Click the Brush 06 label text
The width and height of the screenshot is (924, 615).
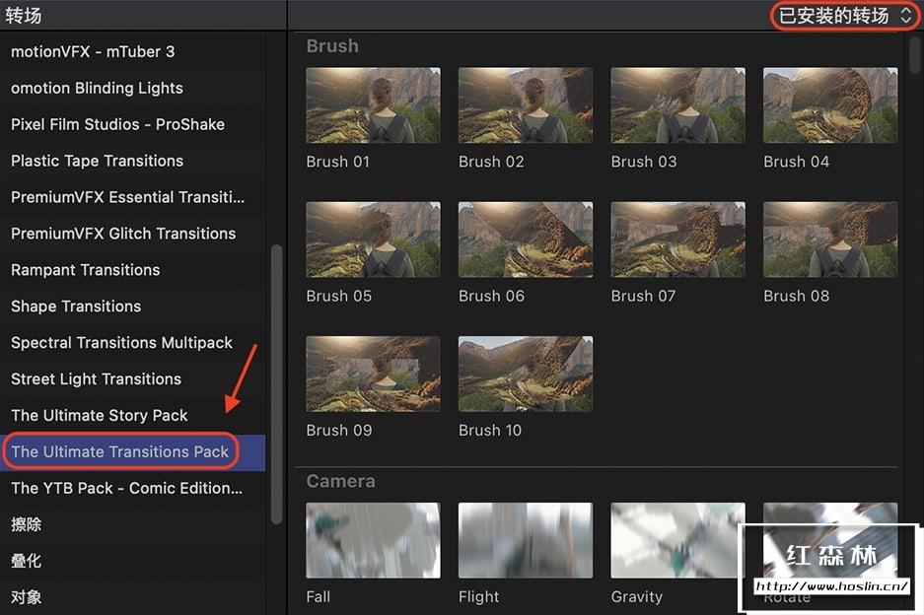(491, 296)
